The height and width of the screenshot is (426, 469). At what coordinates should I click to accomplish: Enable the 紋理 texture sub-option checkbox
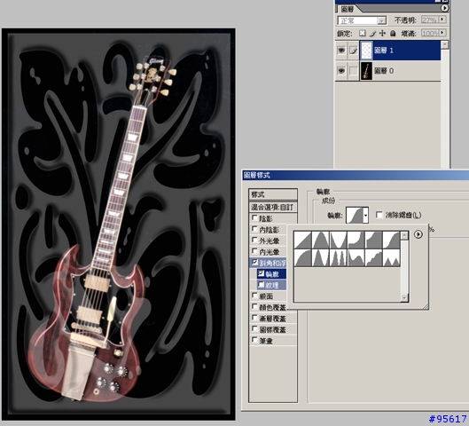coord(262,284)
